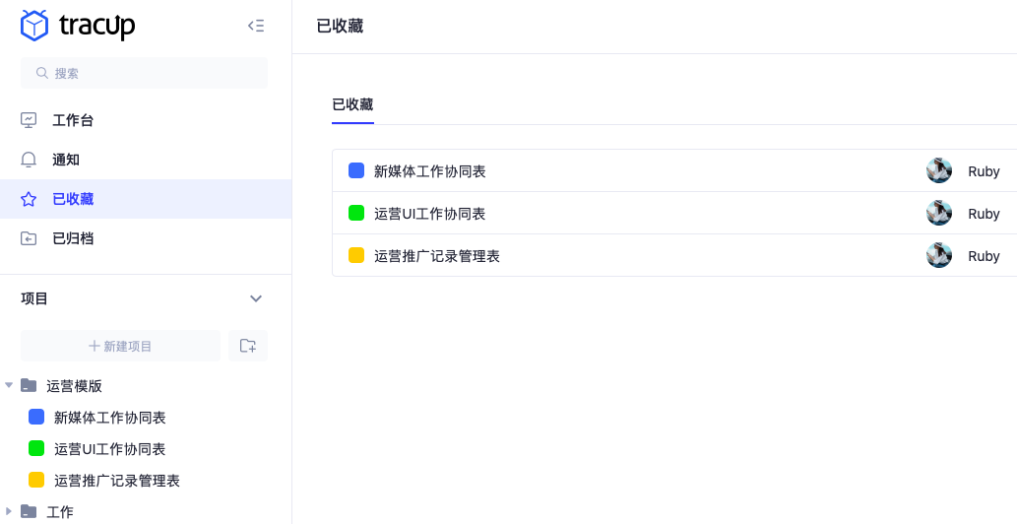
Task: Click the name Ruby in the 运营推广记录管理表 row
Action: pyautogui.click(x=984, y=256)
